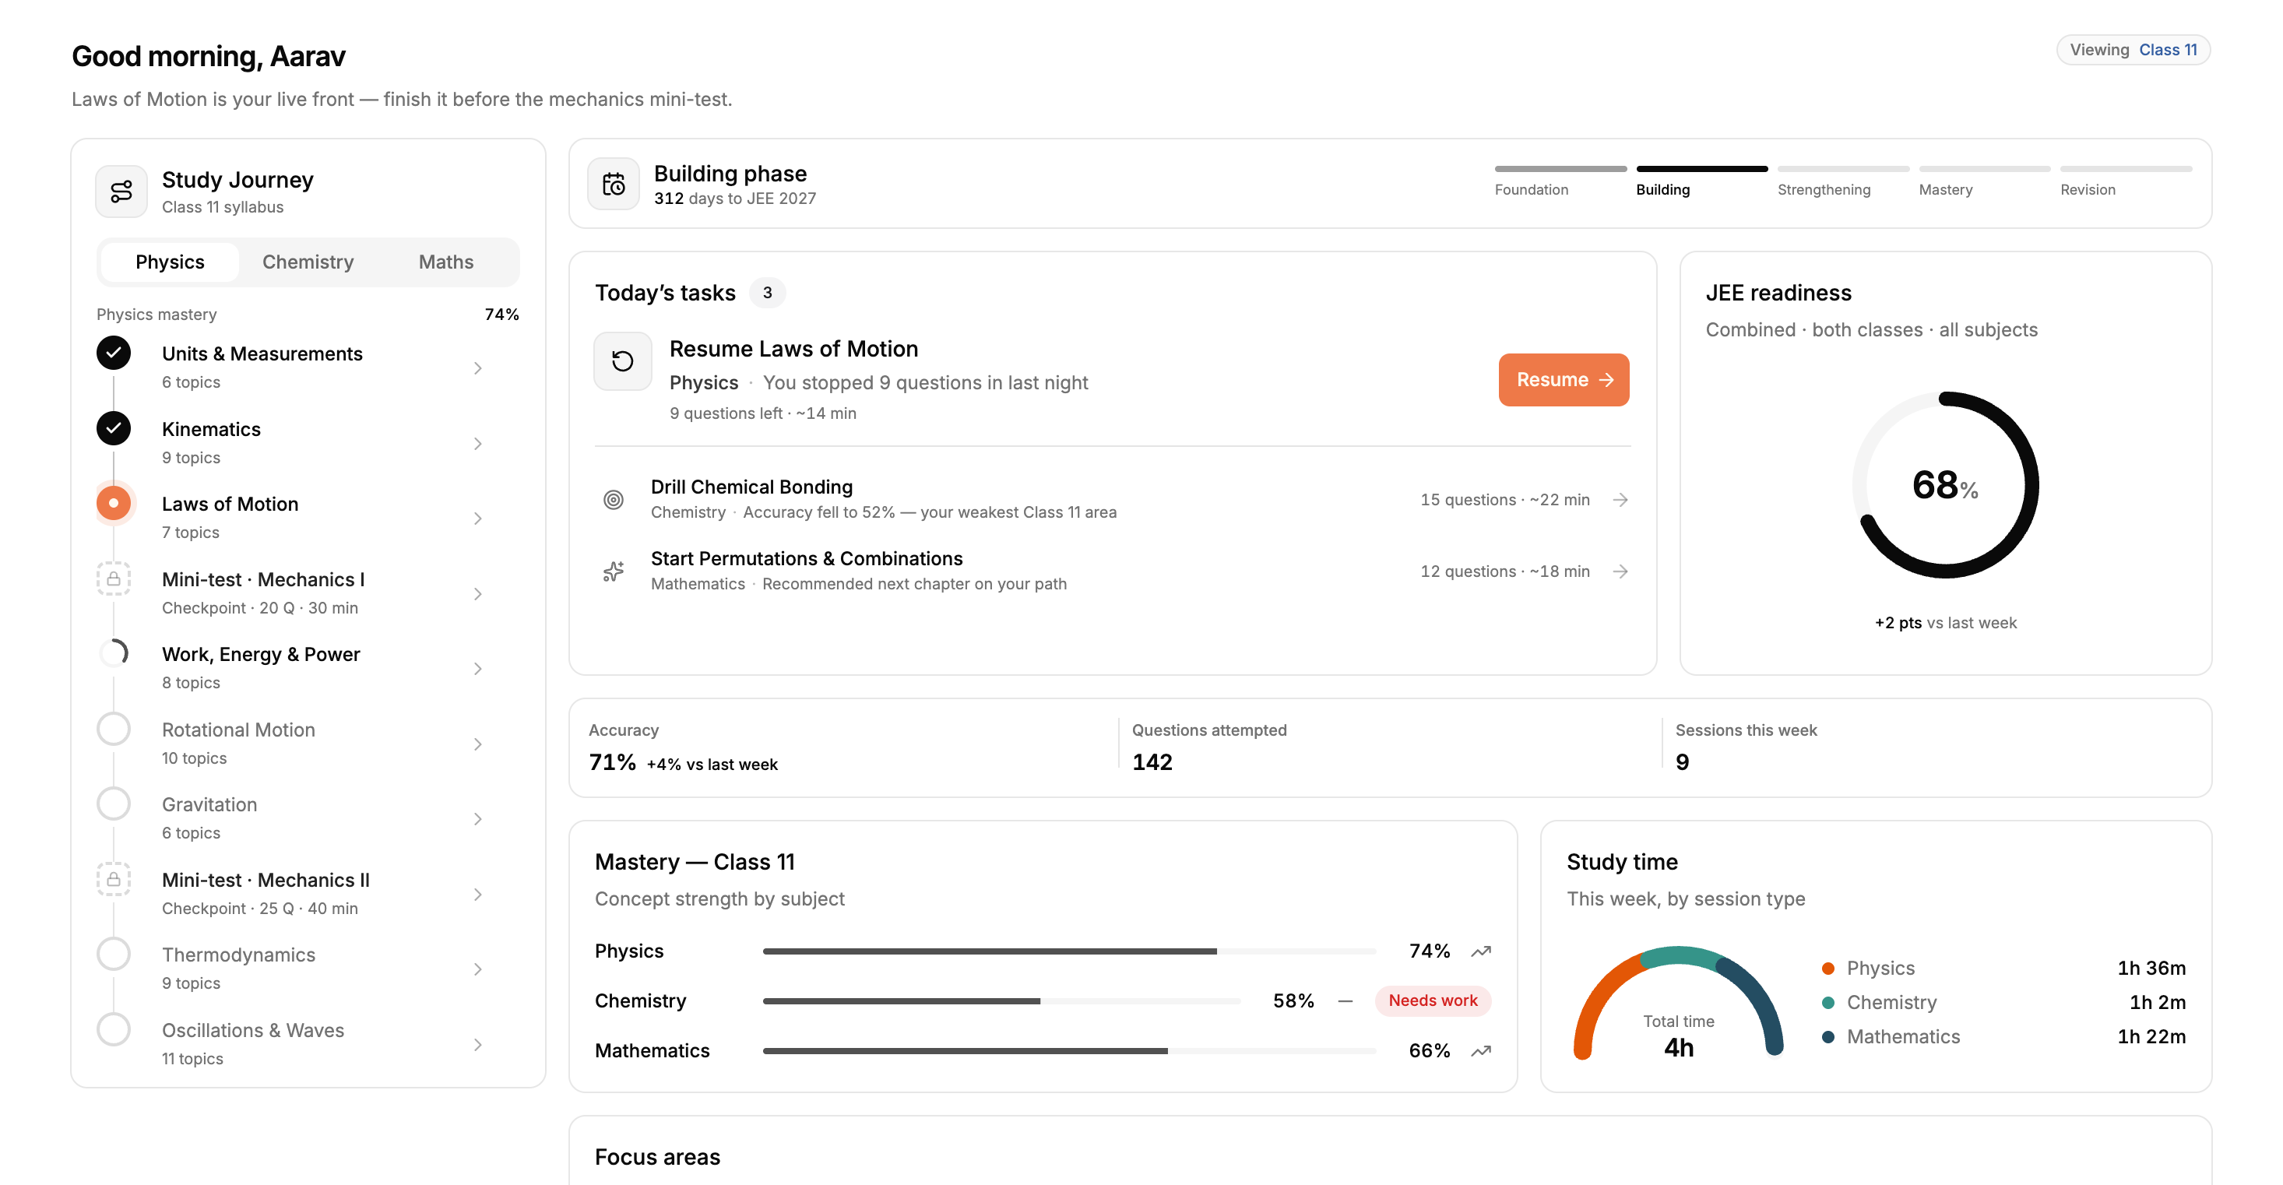This screenshot has width=2283, height=1185.
Task: Click the completed checkmark for Units & Measurements
Action: point(114,353)
